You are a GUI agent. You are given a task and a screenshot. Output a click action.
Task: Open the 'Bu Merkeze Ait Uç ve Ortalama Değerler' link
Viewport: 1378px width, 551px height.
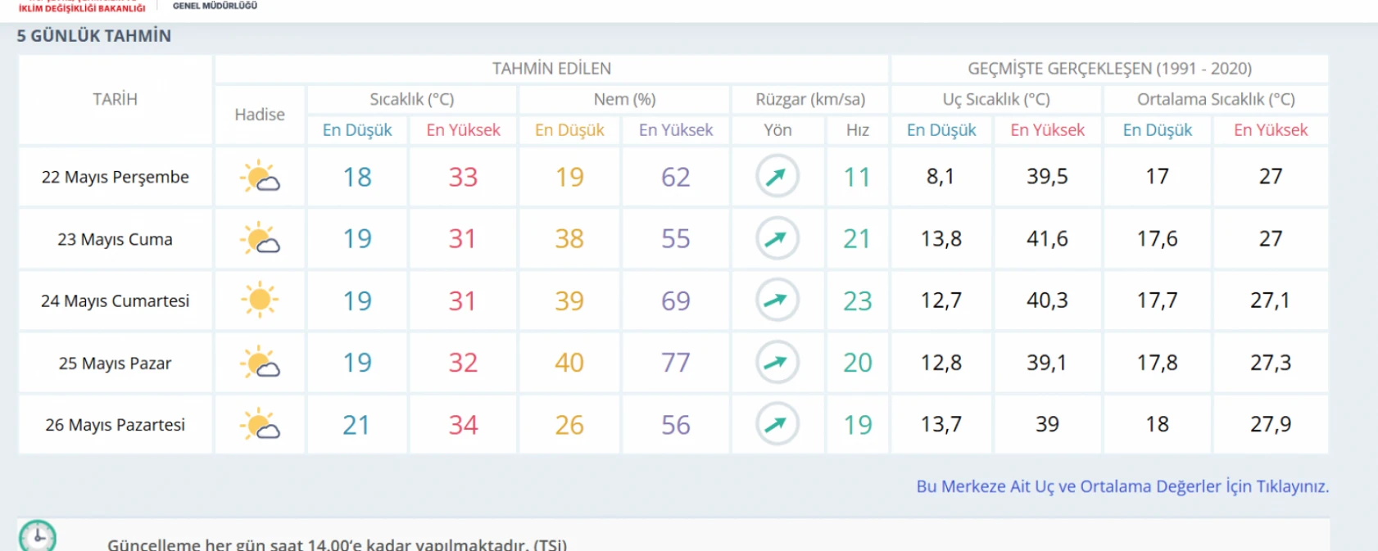[x=1122, y=486]
